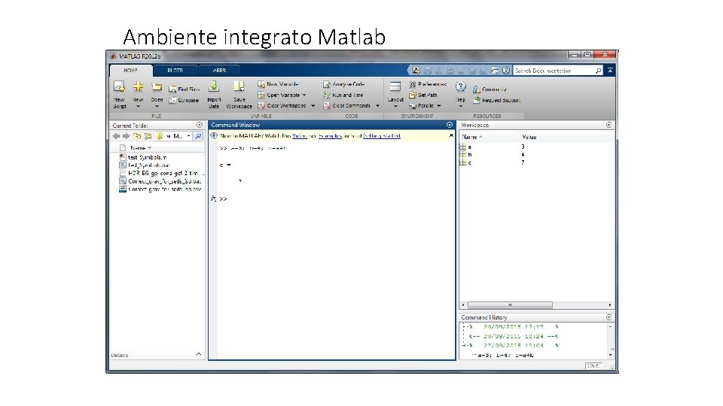Open the Current Folder panel actions menu
Viewport: 723px width, 406px height.
pos(199,125)
